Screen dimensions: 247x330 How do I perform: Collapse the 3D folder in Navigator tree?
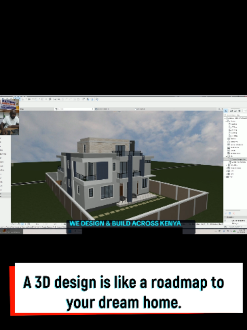[227, 156]
